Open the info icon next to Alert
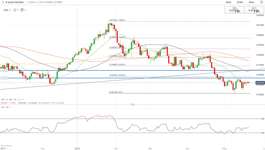 click(261, 2)
